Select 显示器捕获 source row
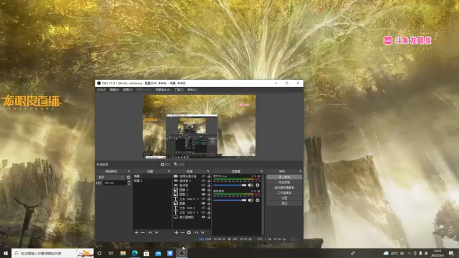 coord(192,217)
